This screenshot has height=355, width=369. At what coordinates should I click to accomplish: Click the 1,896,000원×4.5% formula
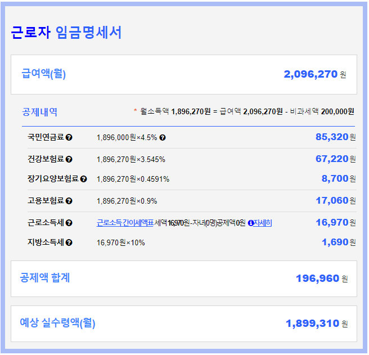[127, 138]
